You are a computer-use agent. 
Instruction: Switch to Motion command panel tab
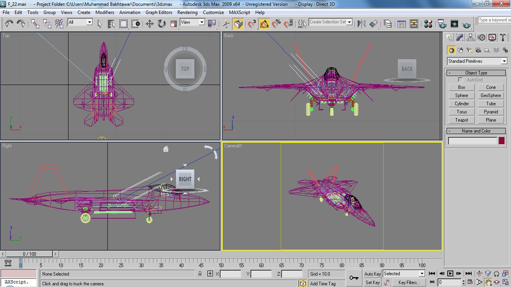(481, 37)
